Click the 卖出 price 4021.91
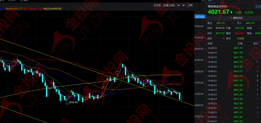The width and height of the screenshot is (261, 123). coord(221,23)
